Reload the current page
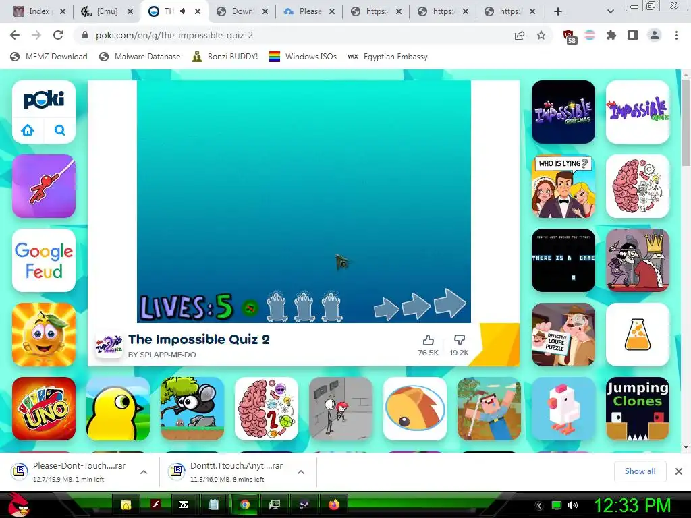Image resolution: width=691 pixels, height=518 pixels. (58, 35)
